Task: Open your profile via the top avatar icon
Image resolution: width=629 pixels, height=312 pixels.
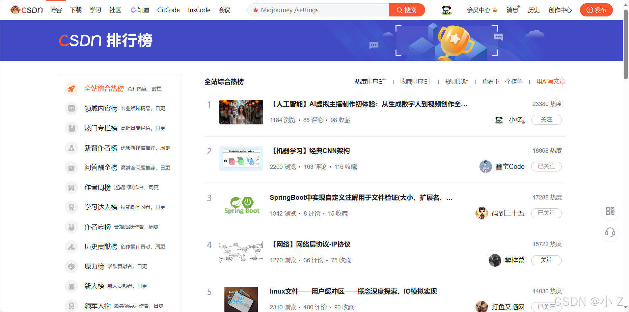Action: [x=446, y=10]
